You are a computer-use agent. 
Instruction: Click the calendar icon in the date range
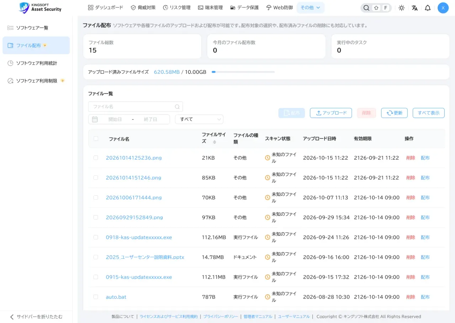[x=95, y=119]
